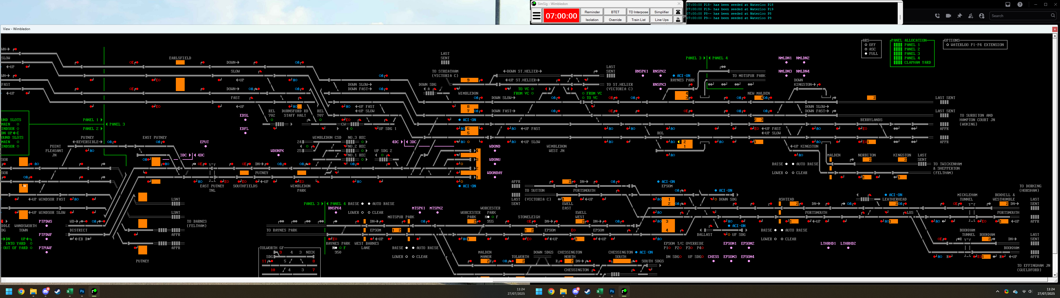Expand system tray hidden icons chevron
Image resolution: width=1060 pixels, height=298 pixels.
(x=997, y=291)
